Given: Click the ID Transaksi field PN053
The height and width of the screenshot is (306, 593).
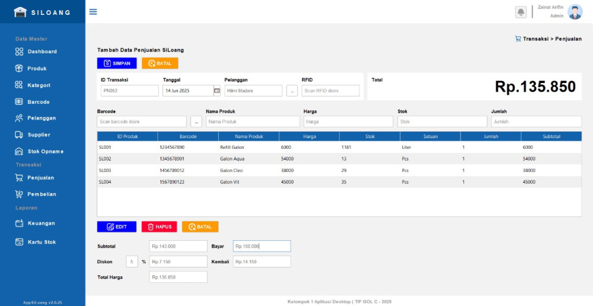Looking at the screenshot, I should point(130,91).
